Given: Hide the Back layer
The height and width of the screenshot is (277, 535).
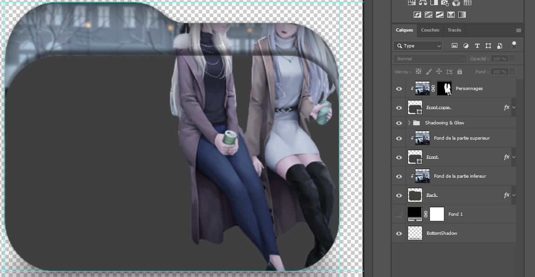Looking at the screenshot, I should pos(399,195).
